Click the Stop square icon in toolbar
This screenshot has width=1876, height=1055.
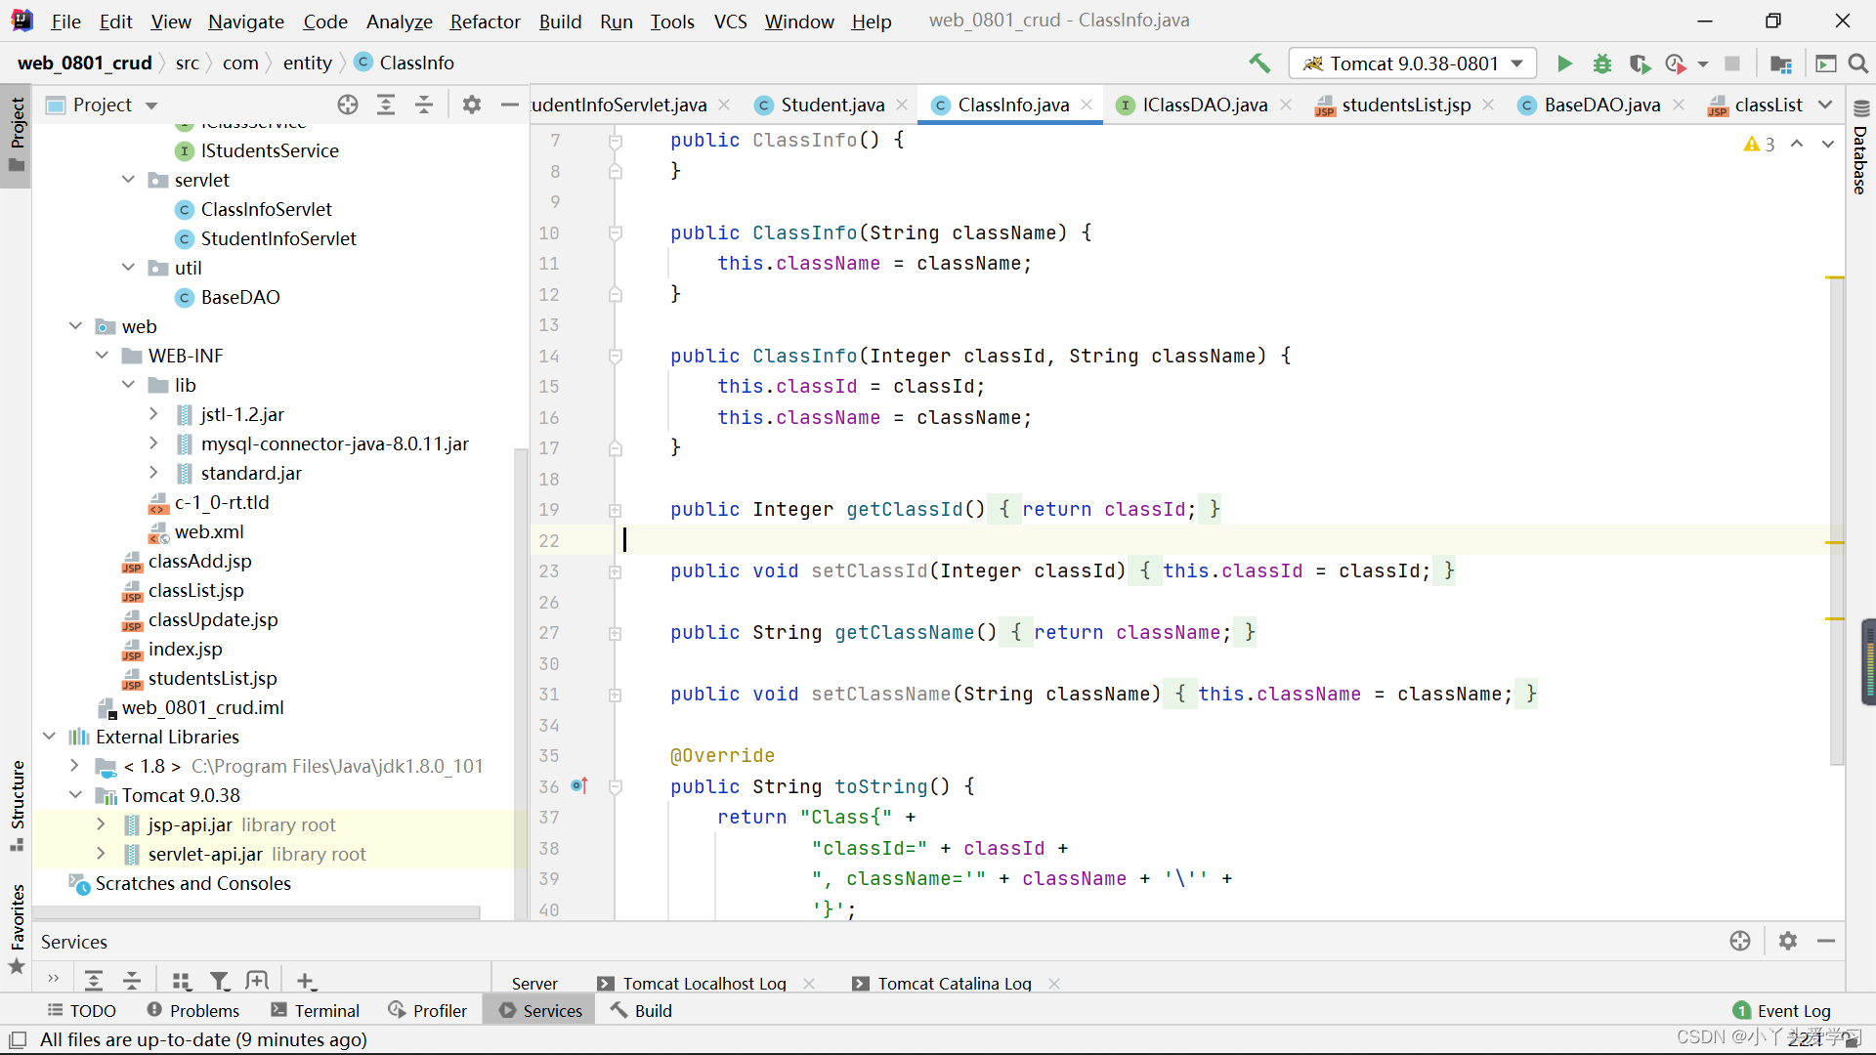click(1732, 63)
